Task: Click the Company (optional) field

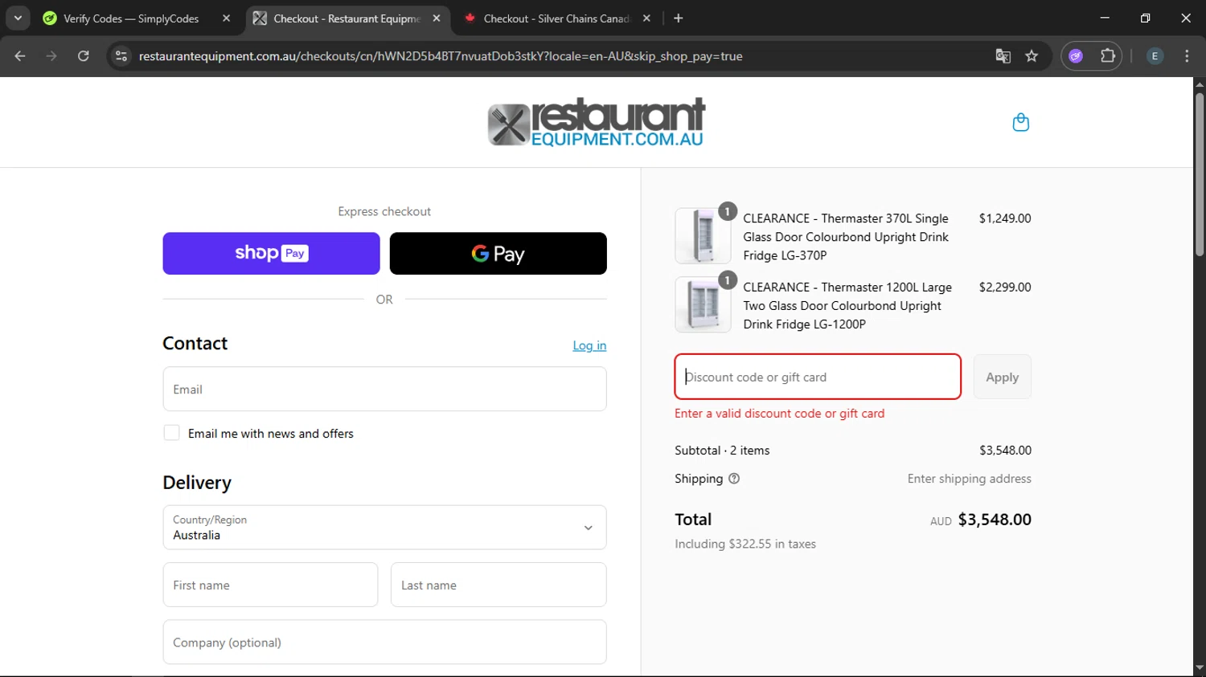Action: pyautogui.click(x=384, y=642)
